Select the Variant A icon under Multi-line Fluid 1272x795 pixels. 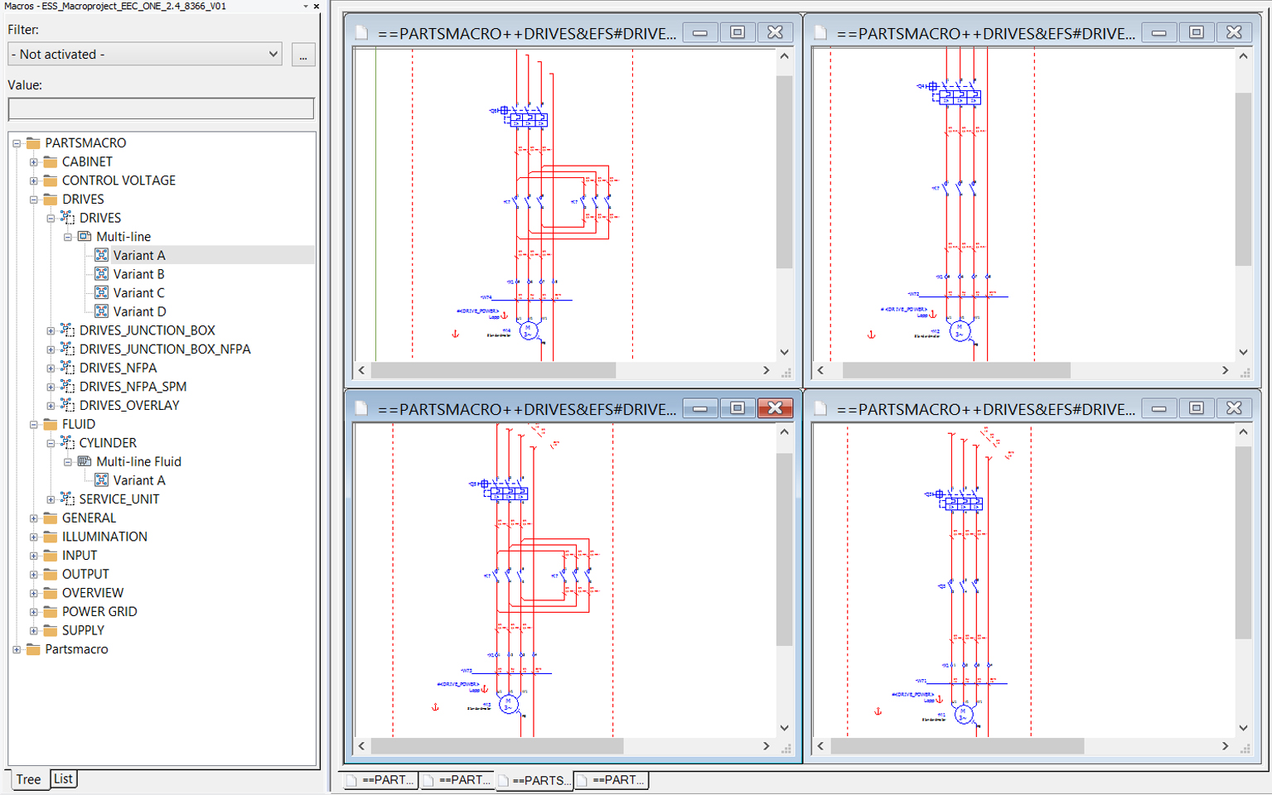(102, 480)
